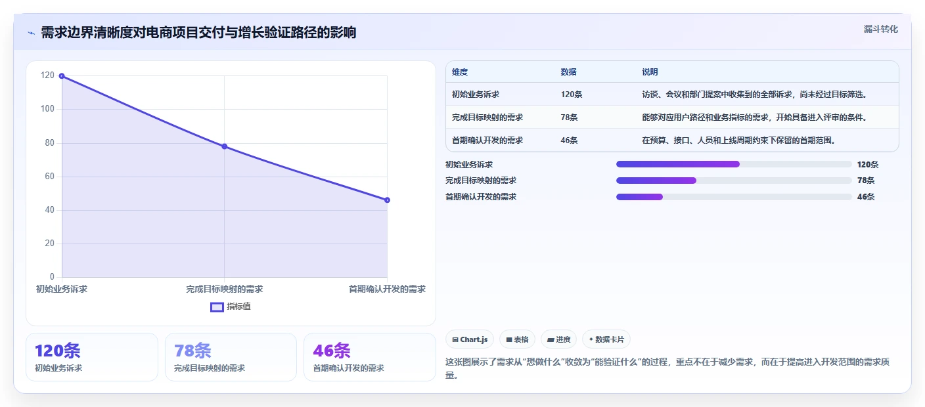
Task: Click the summary paragraph starting with 这张图展示了
Action: [x=668, y=369]
